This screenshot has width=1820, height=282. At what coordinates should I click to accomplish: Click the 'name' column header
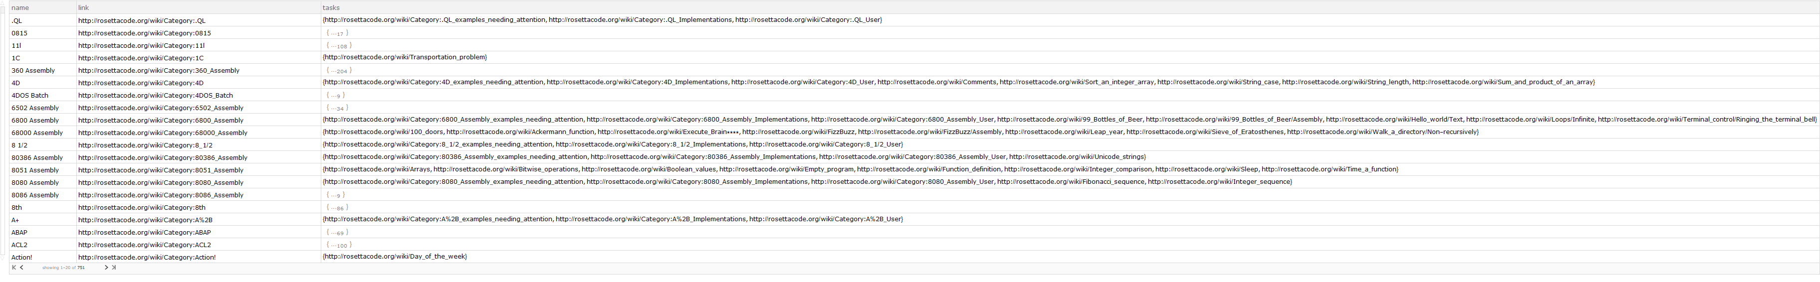click(42, 7)
